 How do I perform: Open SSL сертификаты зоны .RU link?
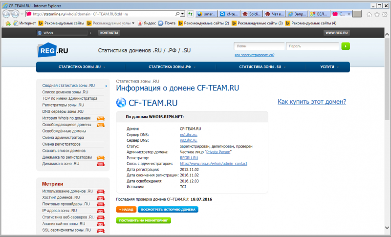pyautogui.click(x=66, y=230)
